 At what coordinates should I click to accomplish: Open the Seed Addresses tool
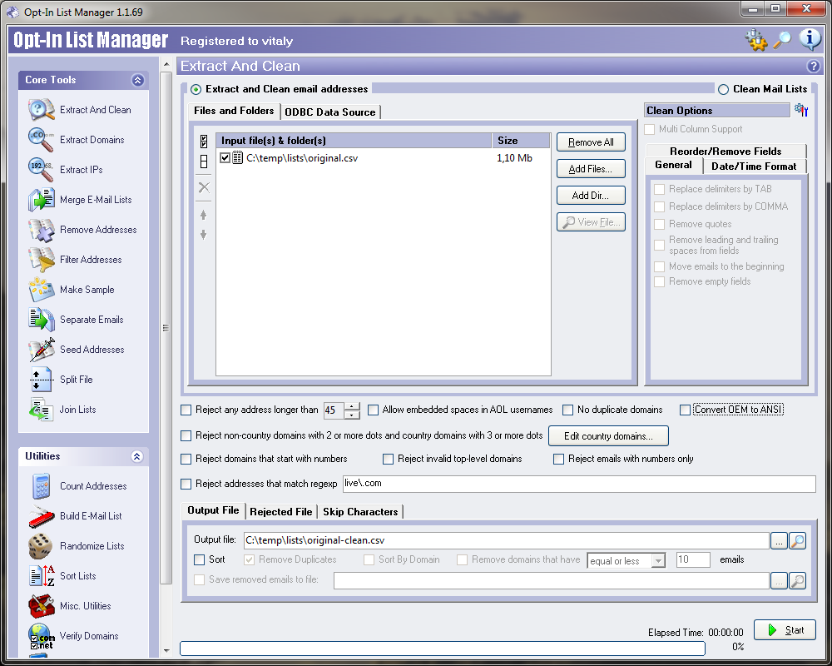coord(92,350)
